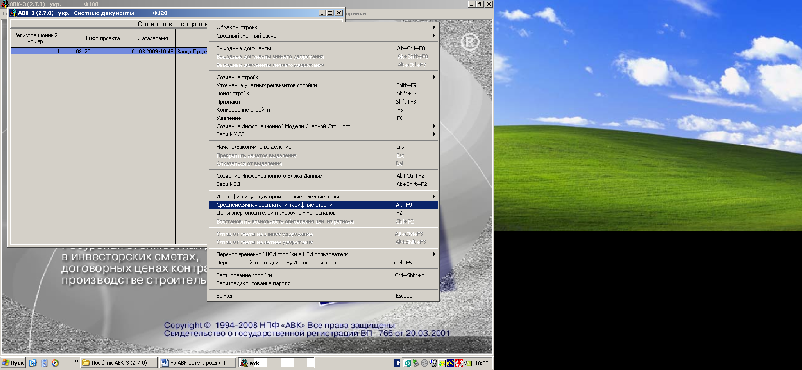
Task: Click Ввод ИБД menu item
Action: coord(323,184)
